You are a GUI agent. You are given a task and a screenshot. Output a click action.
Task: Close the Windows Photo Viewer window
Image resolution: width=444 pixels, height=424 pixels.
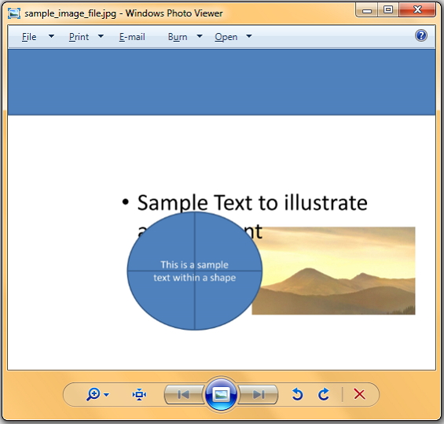coord(417,10)
